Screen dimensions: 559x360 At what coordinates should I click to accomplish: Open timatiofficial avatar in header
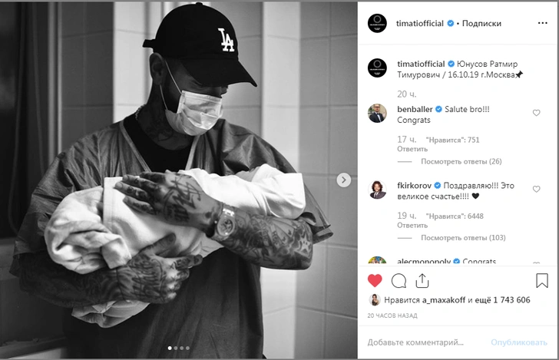point(377,24)
